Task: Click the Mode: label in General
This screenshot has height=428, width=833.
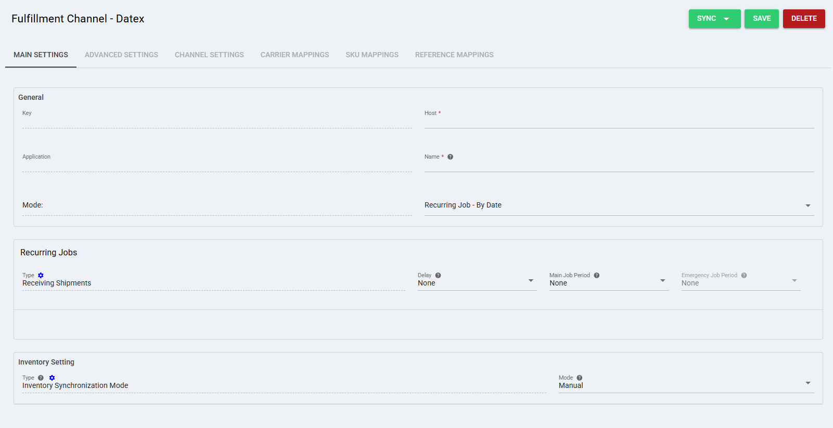Action: pyautogui.click(x=33, y=205)
